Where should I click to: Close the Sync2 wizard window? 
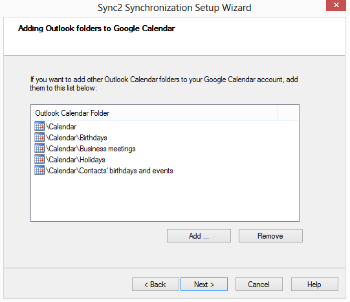point(336,5)
